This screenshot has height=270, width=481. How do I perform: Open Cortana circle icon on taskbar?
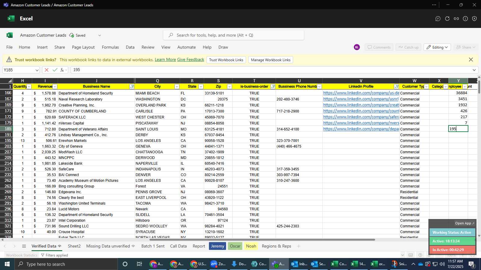point(125,264)
